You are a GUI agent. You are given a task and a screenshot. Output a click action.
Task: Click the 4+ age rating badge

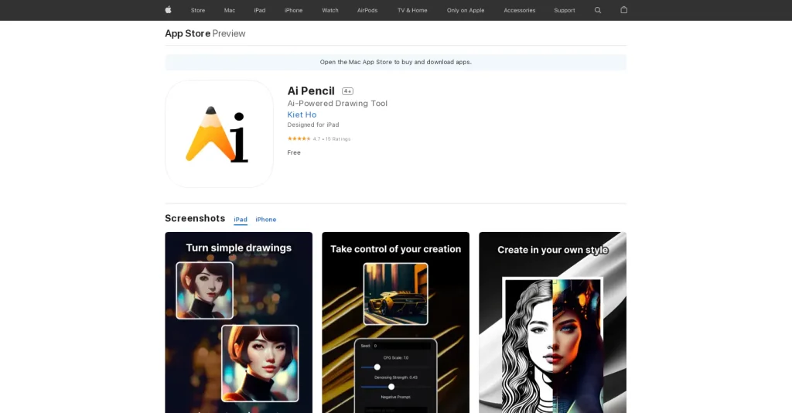click(x=347, y=91)
